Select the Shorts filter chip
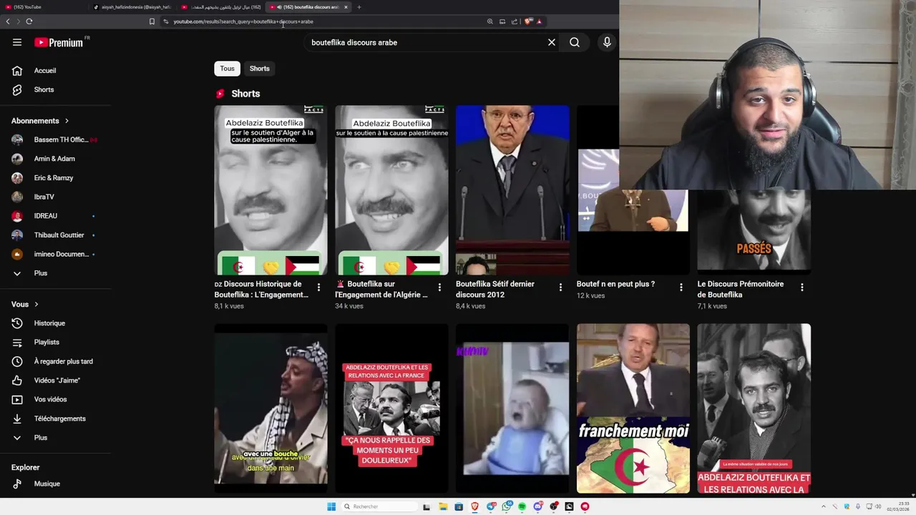The height and width of the screenshot is (515, 916). click(x=260, y=69)
